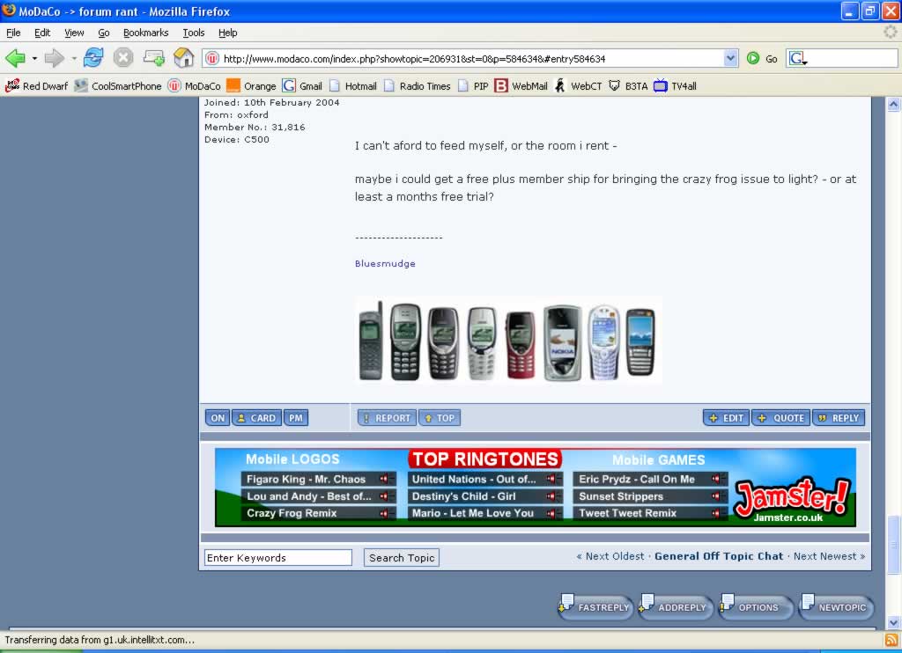Open the PIP bookmark
Screen dimensions: 902x653
(x=473, y=86)
